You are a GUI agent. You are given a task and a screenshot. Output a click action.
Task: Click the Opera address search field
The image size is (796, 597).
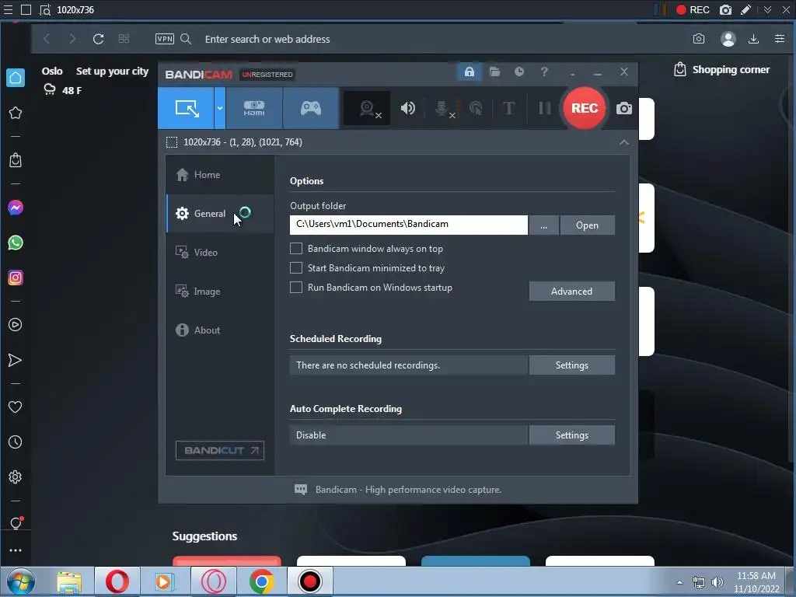point(267,39)
